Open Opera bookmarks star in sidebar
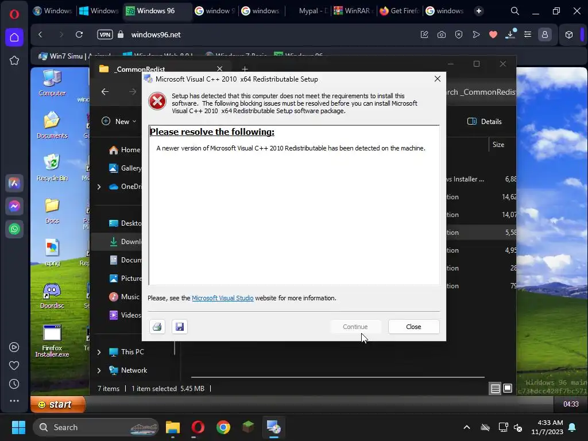The width and height of the screenshot is (588, 441). [x=14, y=60]
